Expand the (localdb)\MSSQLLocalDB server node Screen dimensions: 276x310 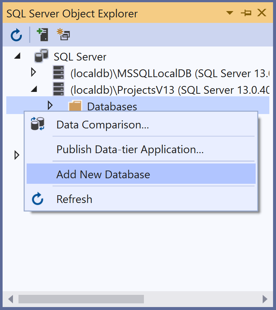[x=34, y=72]
